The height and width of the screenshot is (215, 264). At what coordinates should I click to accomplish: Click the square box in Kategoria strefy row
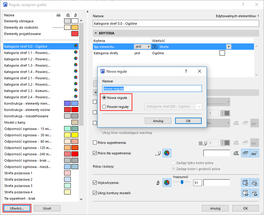click(x=222, y=53)
